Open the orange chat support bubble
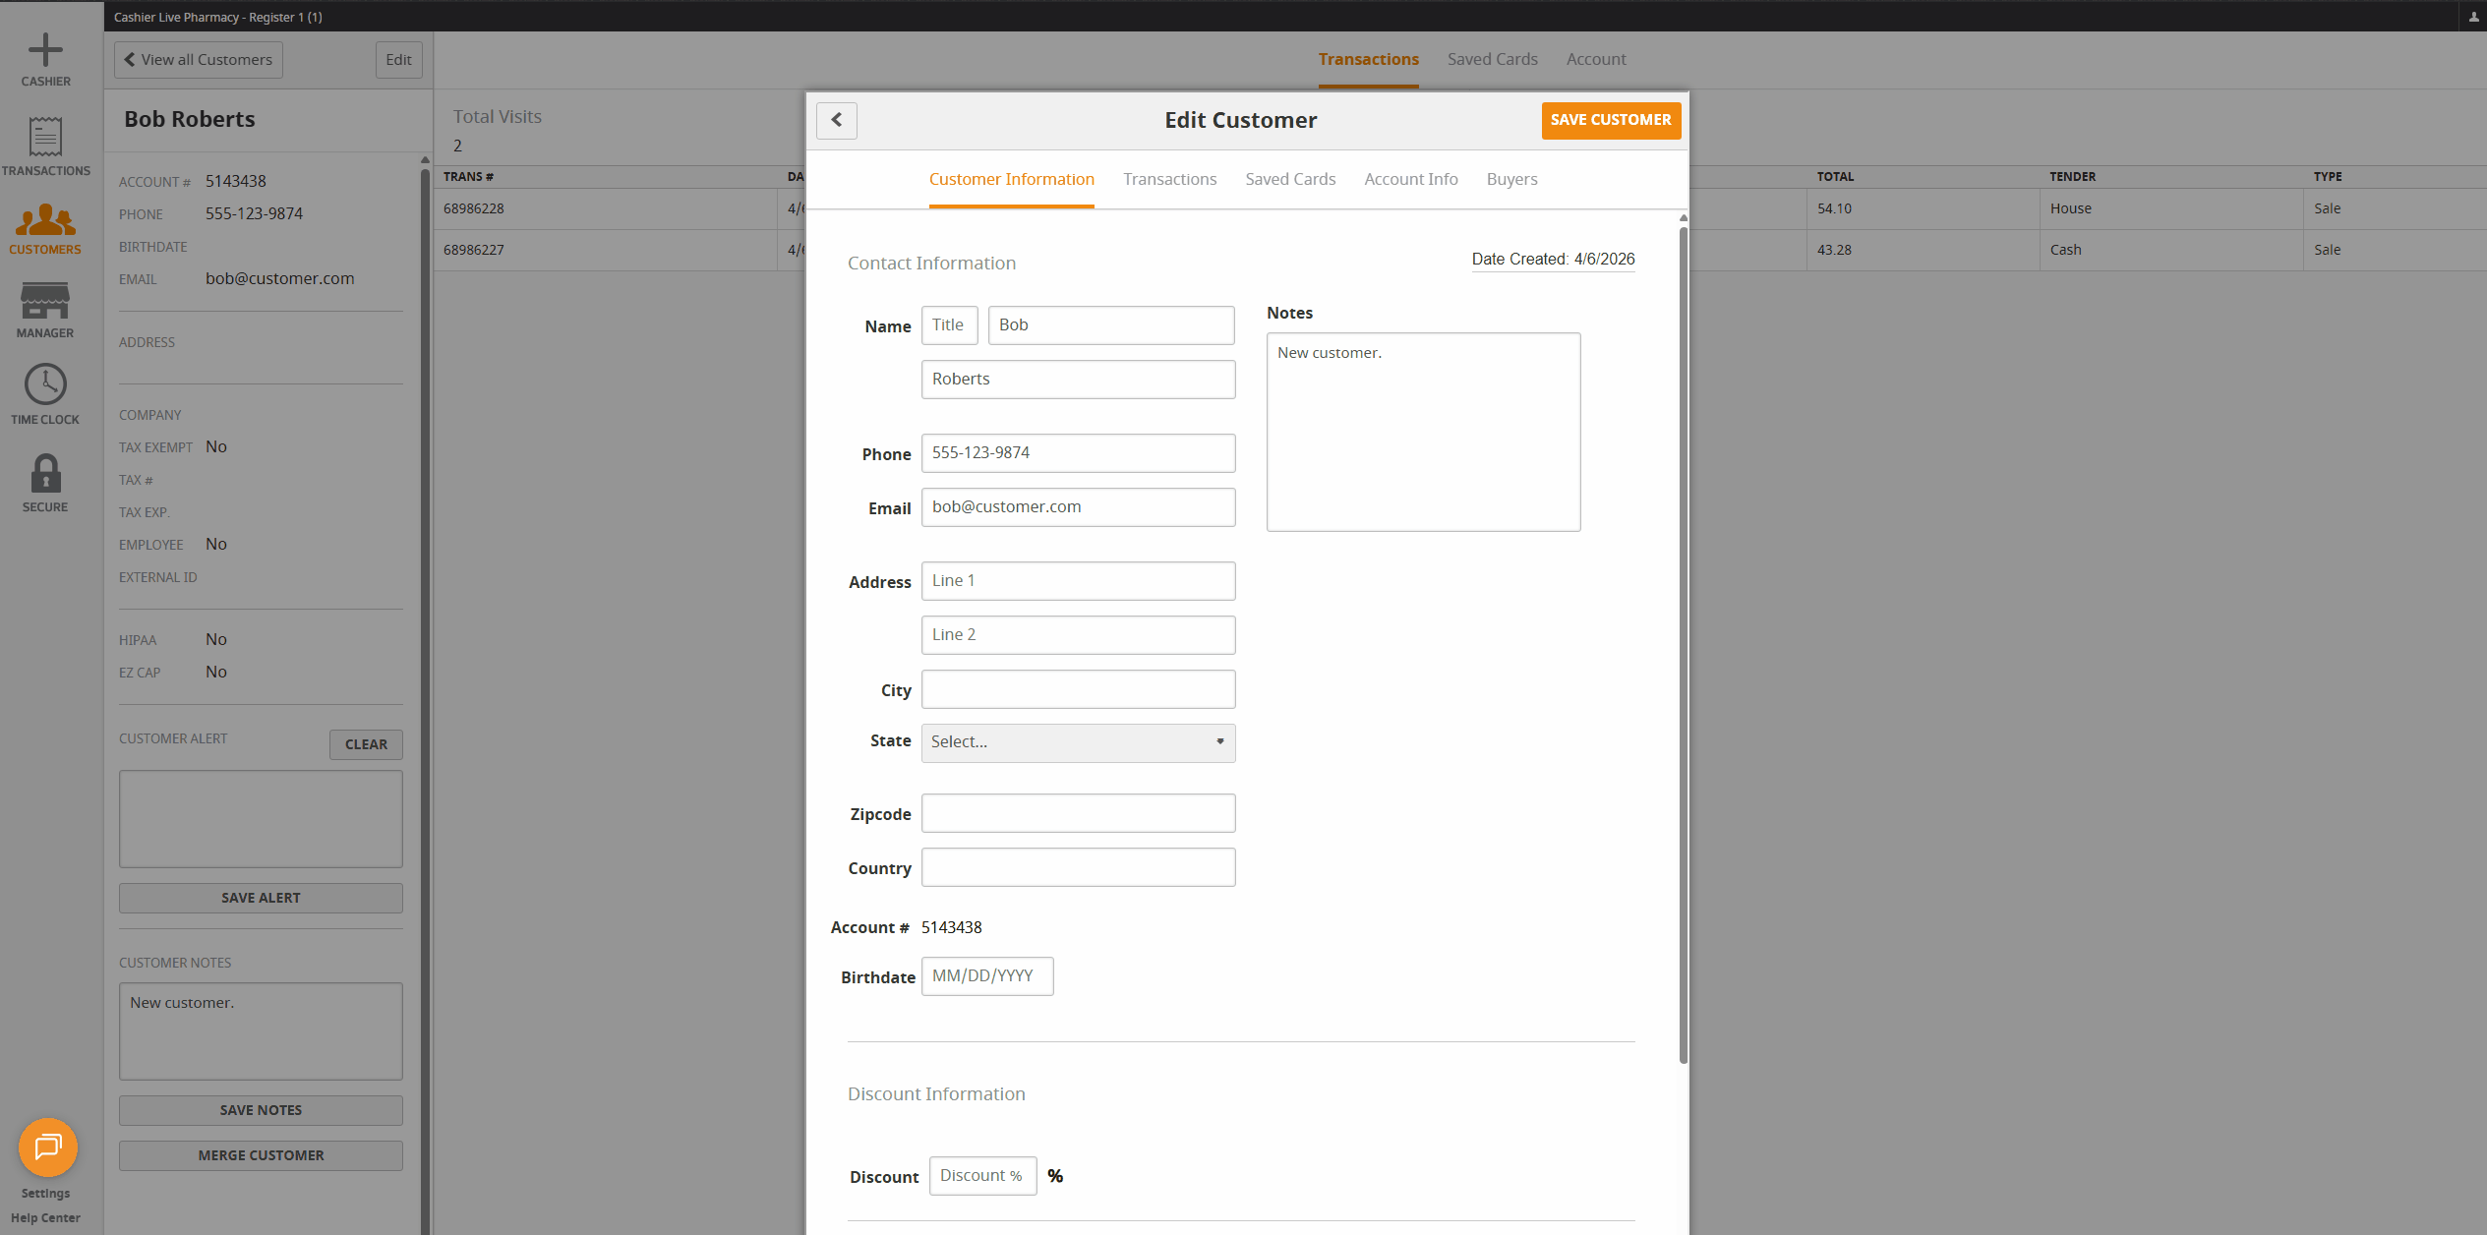The height and width of the screenshot is (1235, 2487). click(47, 1147)
